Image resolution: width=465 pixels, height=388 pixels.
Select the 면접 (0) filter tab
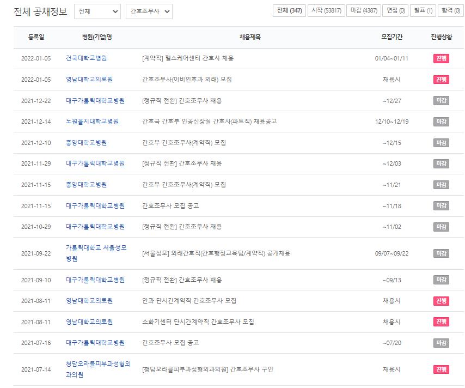pos(396,11)
